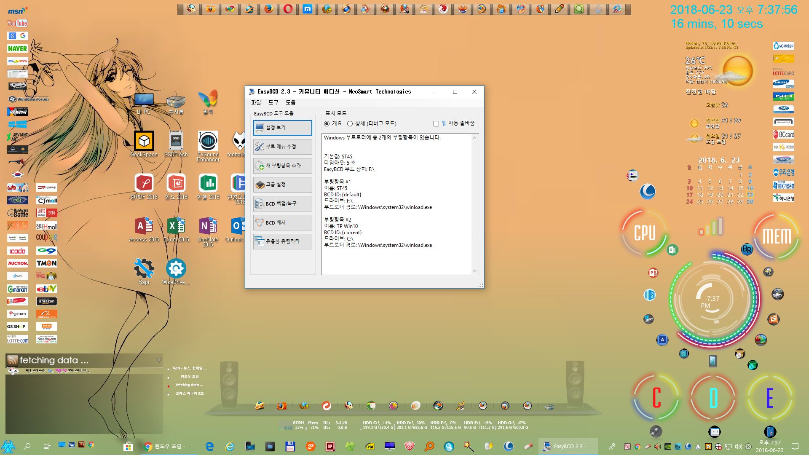Open the AUCTION shopping shortcut

18,263
